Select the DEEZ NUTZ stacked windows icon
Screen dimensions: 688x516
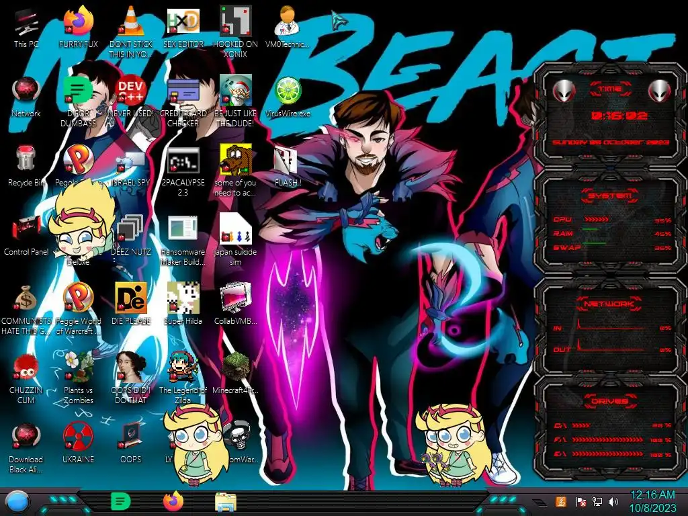(131, 236)
